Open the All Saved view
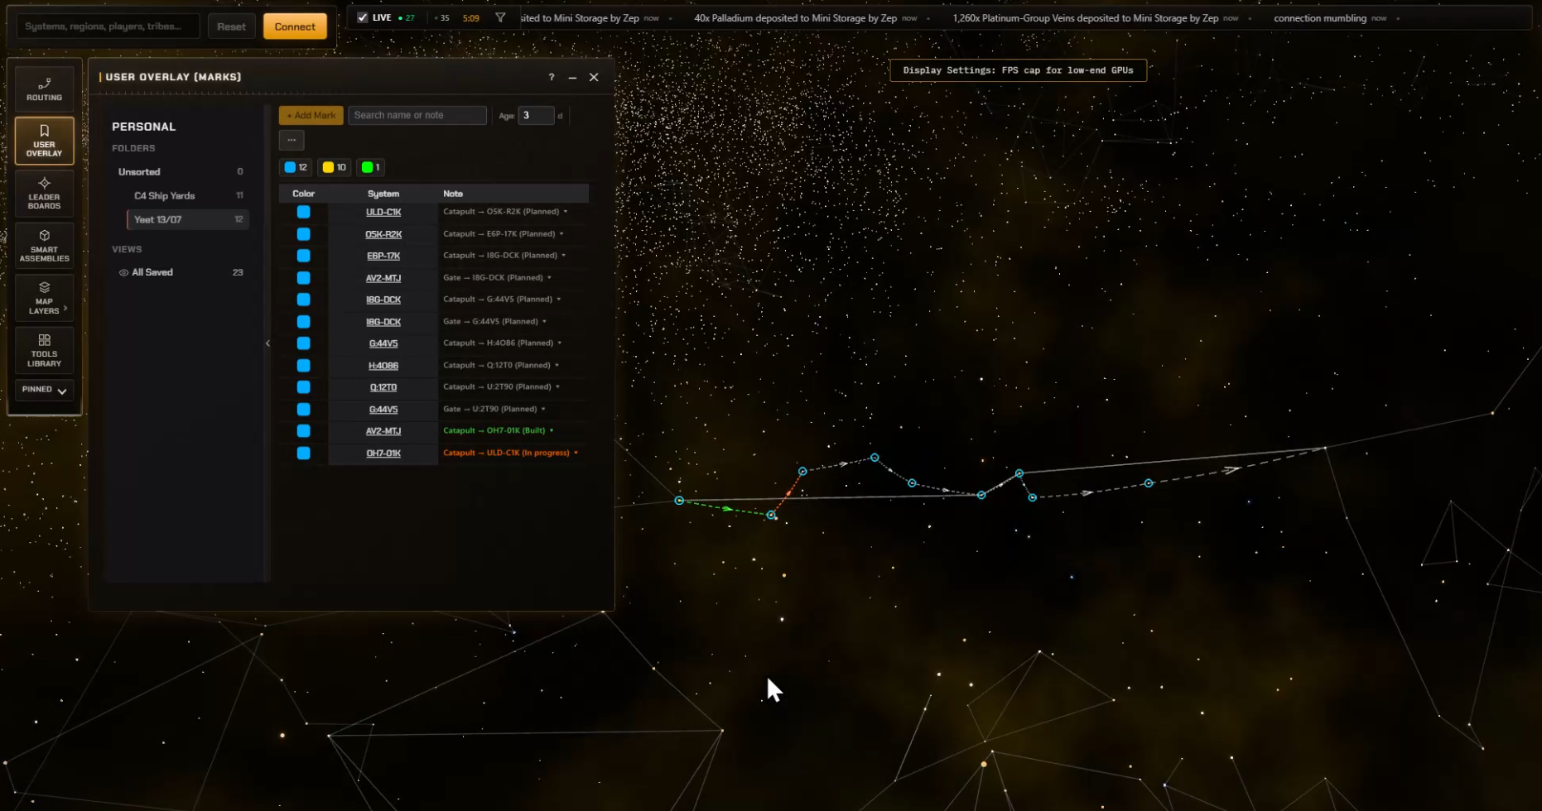This screenshot has width=1542, height=811. click(x=182, y=272)
